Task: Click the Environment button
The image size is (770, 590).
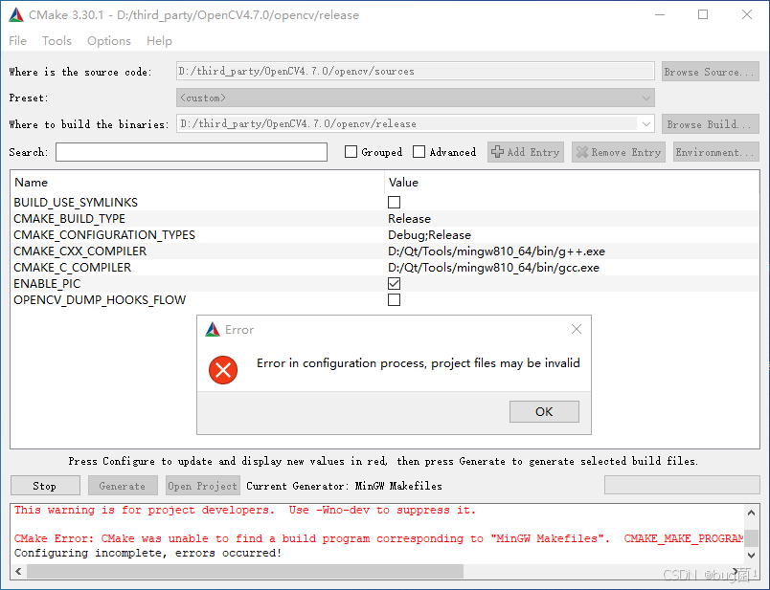Action: (x=718, y=151)
